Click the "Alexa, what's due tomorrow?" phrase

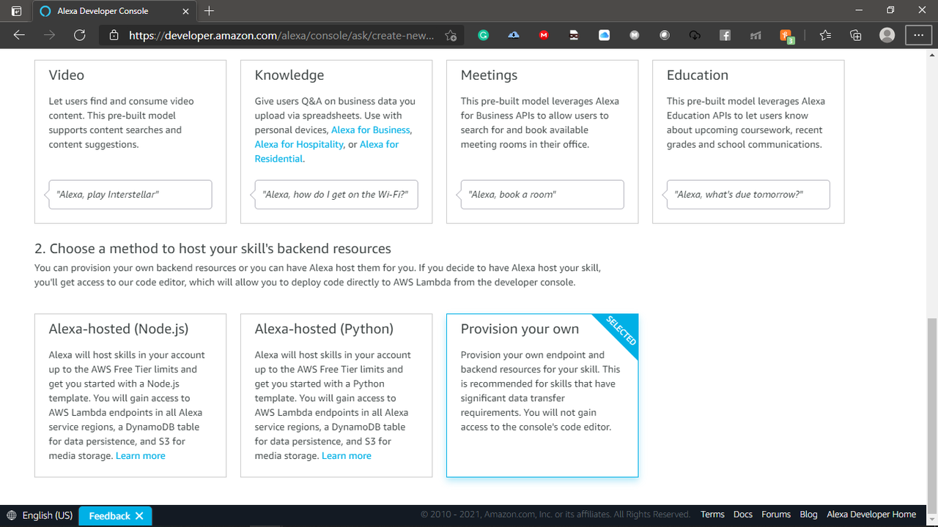point(748,195)
